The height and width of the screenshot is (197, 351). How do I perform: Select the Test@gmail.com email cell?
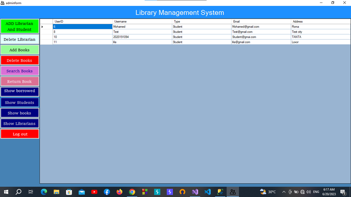[x=261, y=32]
